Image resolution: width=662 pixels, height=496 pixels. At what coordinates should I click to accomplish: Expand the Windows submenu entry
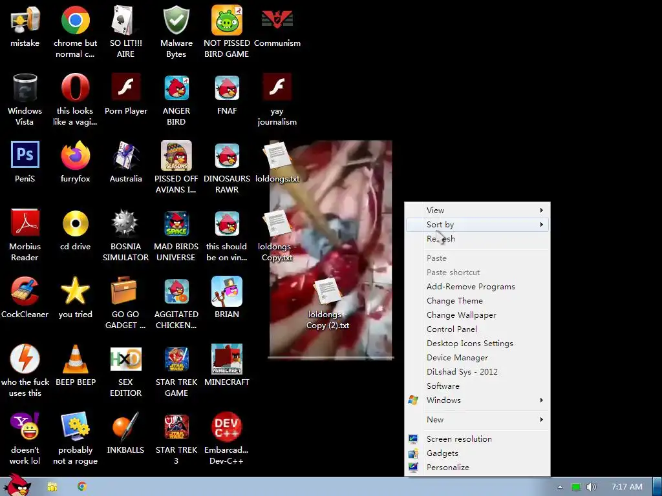(x=477, y=400)
